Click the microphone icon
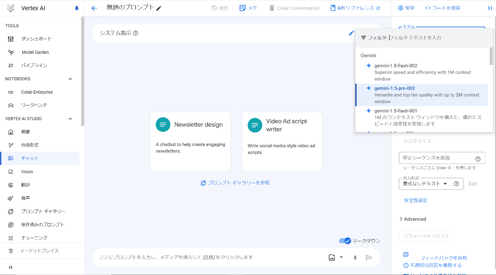This screenshot has height=275, width=496. [355, 258]
